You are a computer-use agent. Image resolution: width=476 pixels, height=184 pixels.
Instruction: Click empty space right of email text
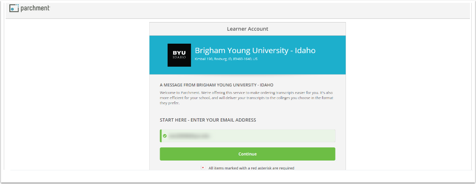pyautogui.click(x=273, y=136)
